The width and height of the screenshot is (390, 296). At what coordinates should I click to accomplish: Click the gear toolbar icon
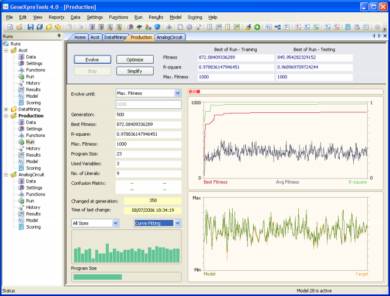tap(189, 27)
